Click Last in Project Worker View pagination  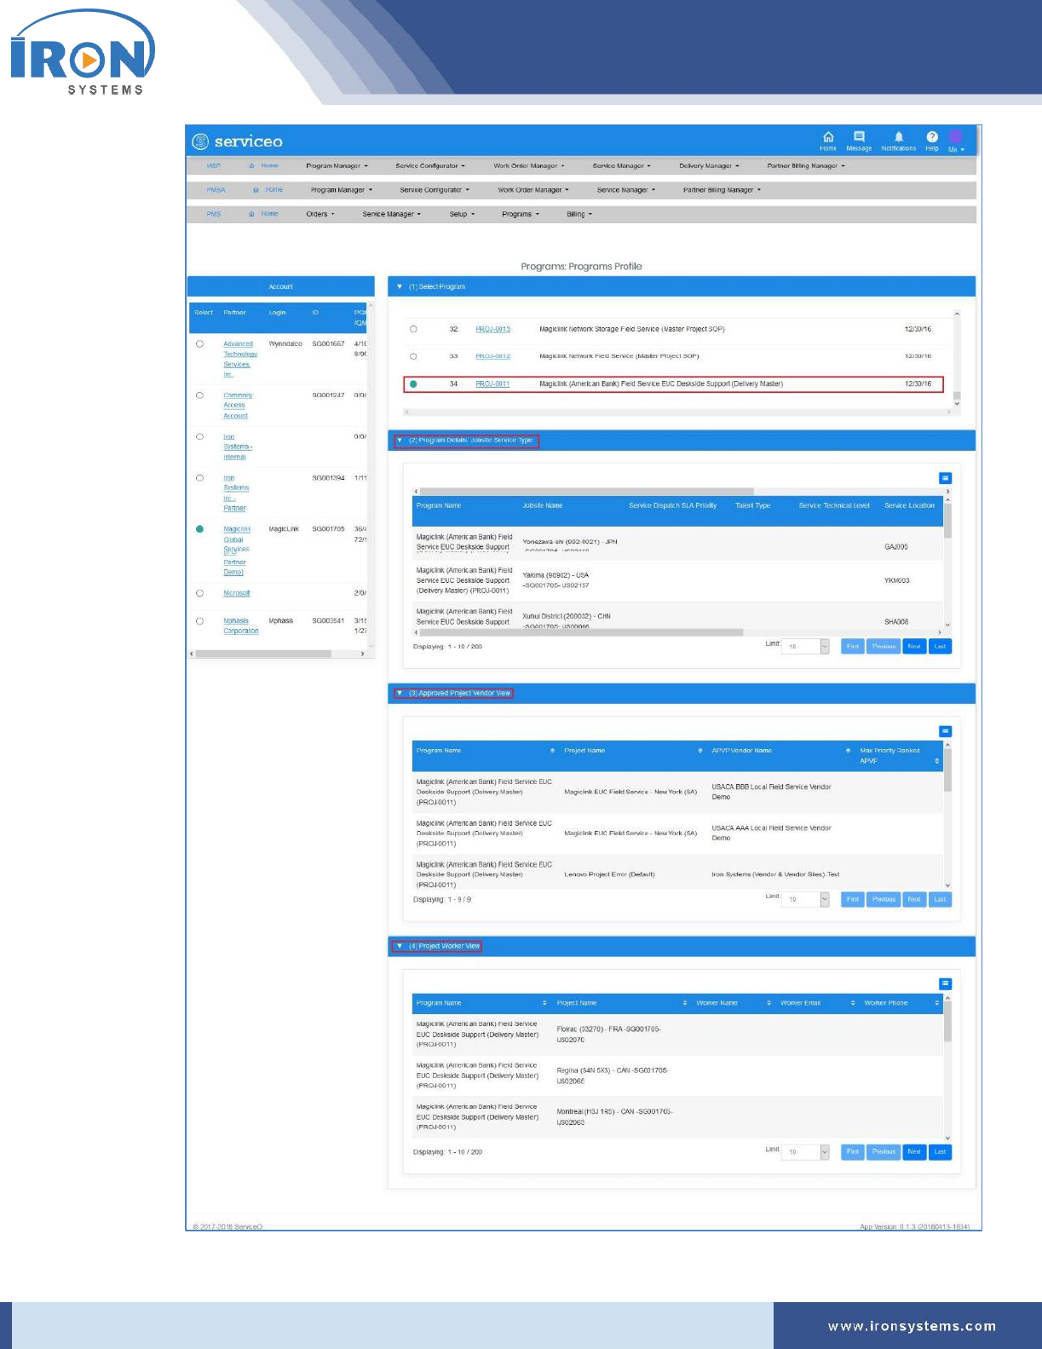(x=940, y=1152)
